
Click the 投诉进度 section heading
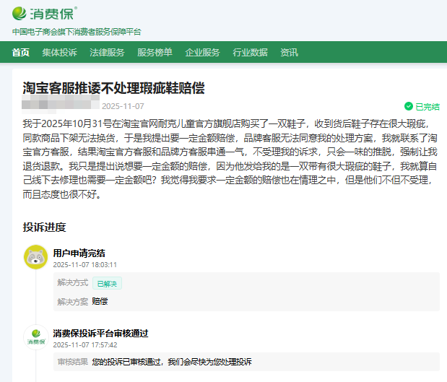(44, 227)
